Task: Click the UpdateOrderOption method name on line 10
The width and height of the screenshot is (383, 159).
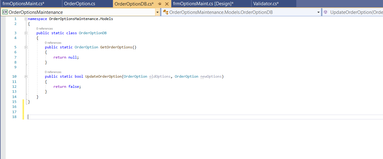Action: [103, 76]
